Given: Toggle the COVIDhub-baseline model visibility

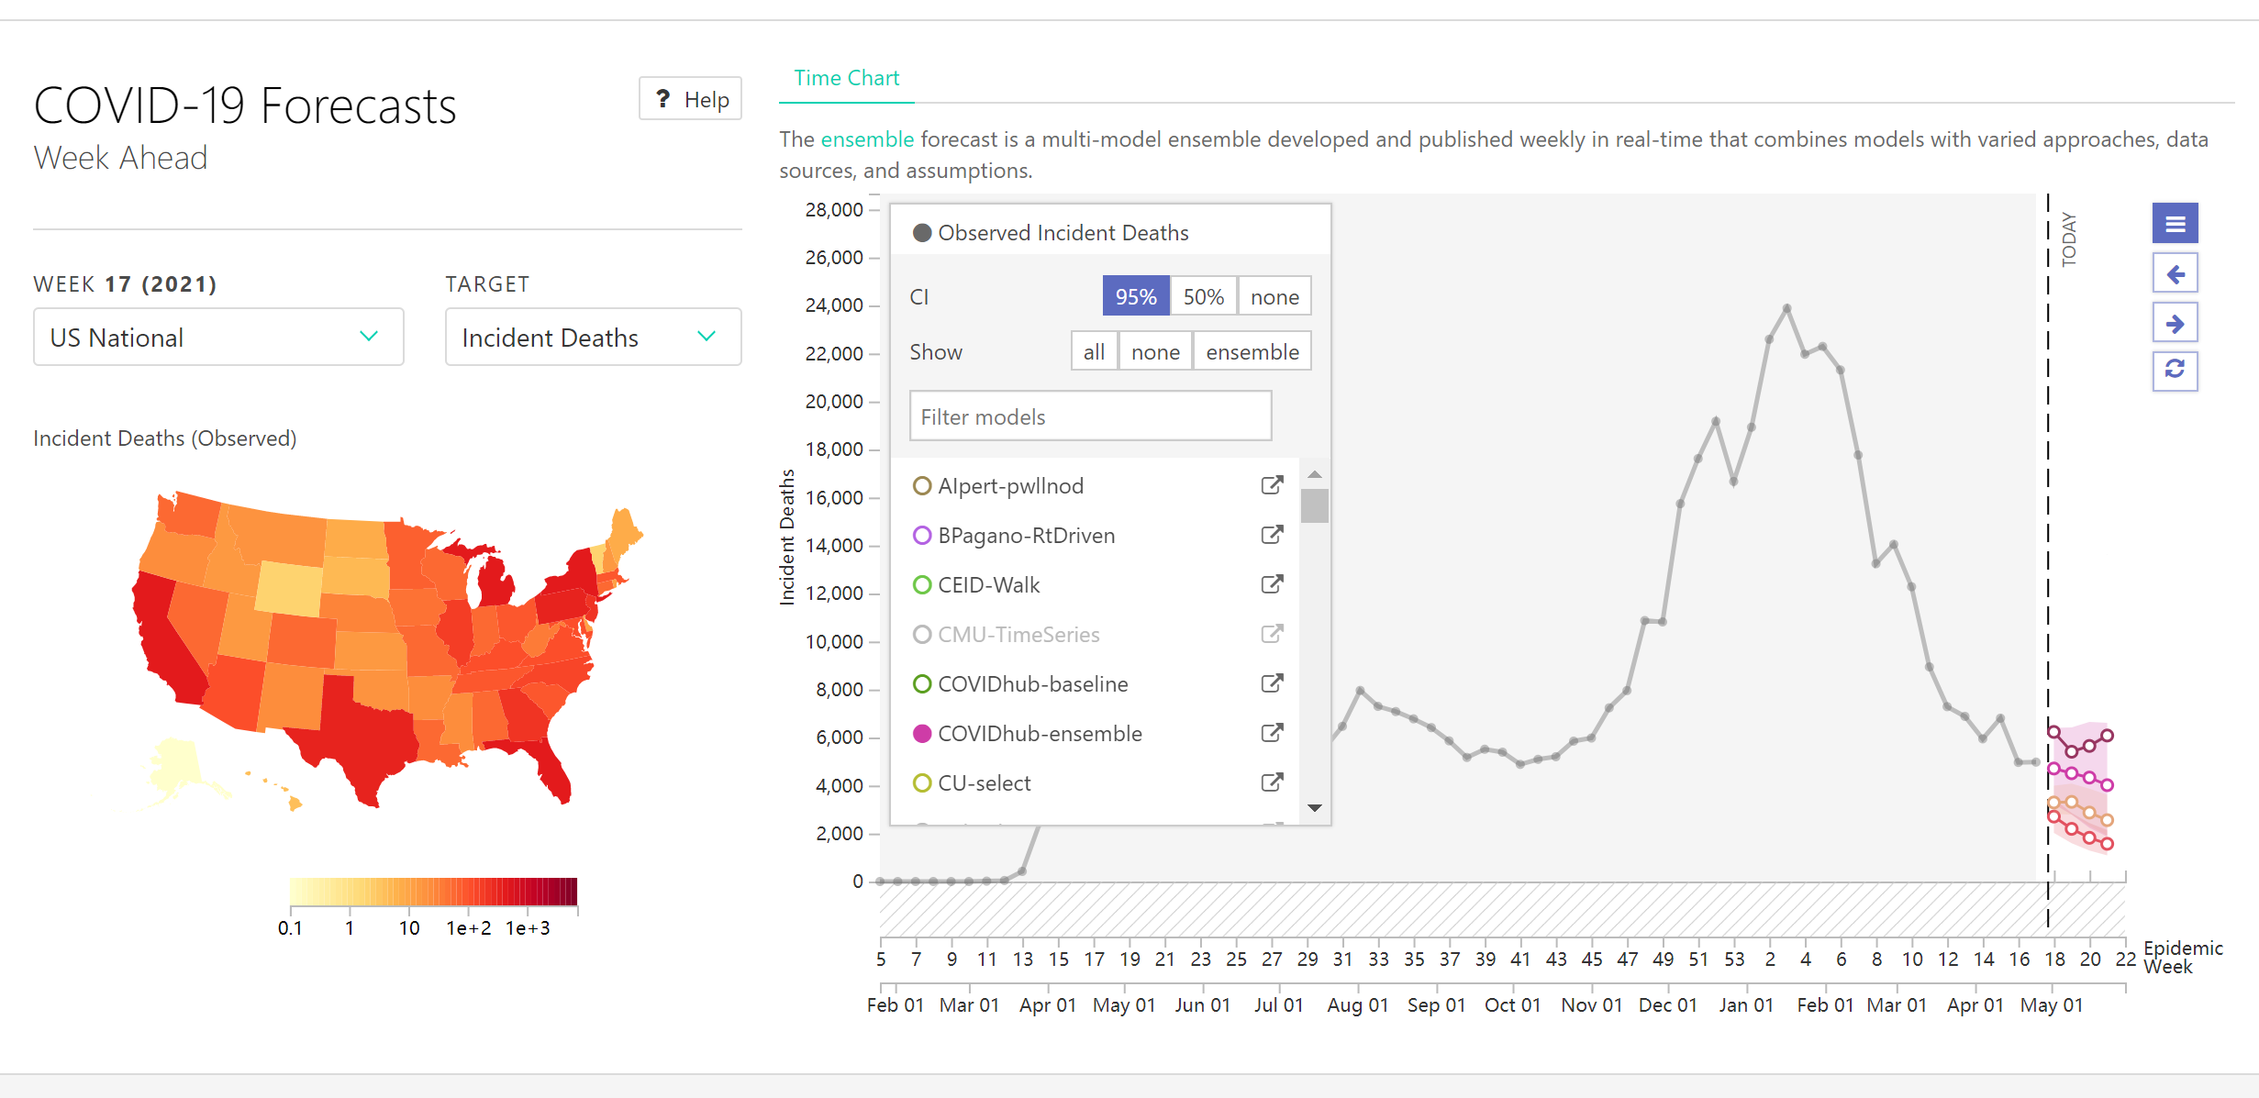Looking at the screenshot, I should [x=1032, y=684].
